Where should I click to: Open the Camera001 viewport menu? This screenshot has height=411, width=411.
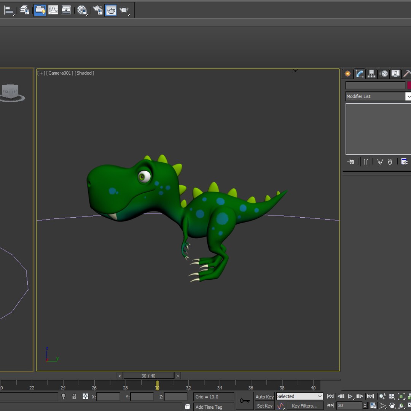(60, 73)
